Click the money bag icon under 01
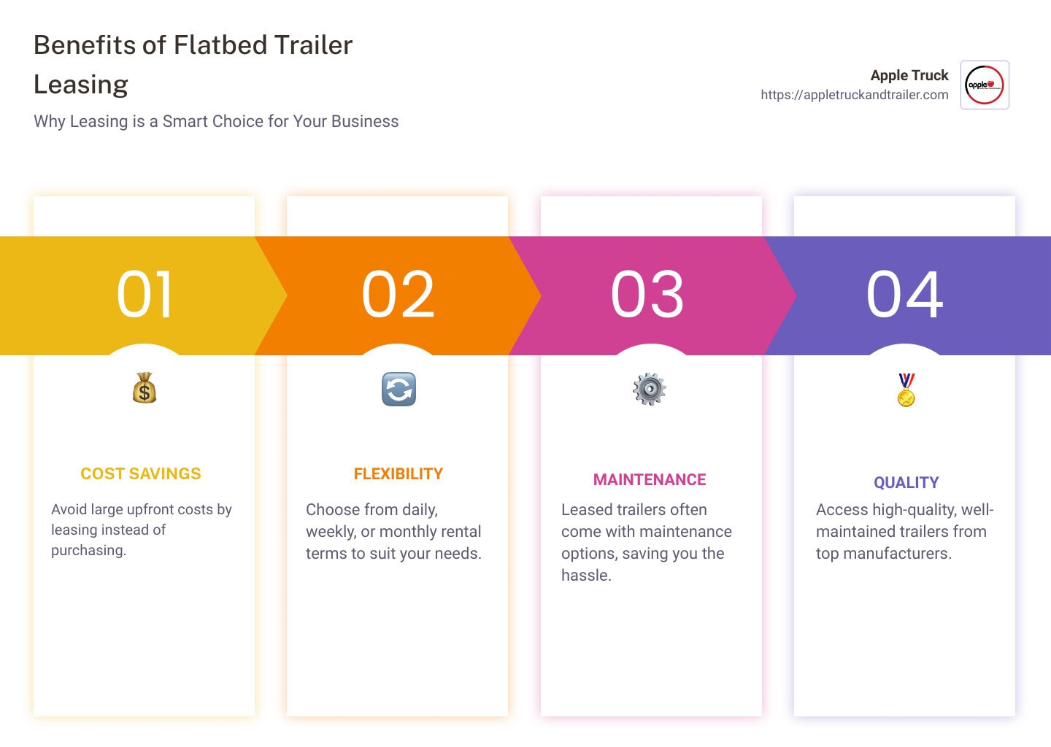This screenshot has height=747, width=1051. tap(145, 388)
